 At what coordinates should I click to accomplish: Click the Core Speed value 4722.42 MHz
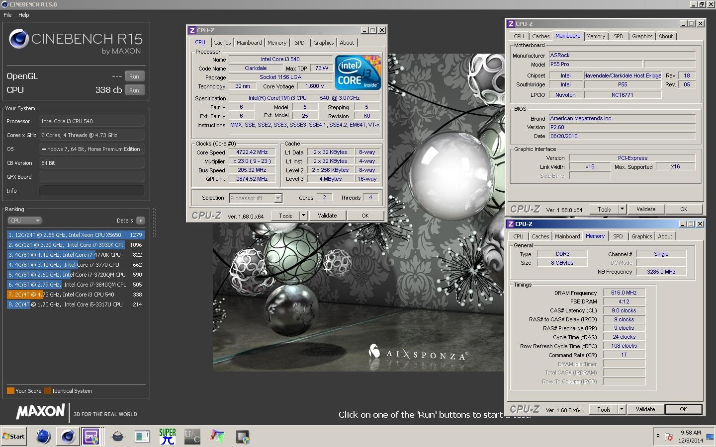click(x=252, y=152)
